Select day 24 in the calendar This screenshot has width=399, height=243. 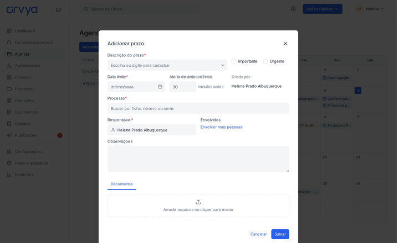(358, 157)
